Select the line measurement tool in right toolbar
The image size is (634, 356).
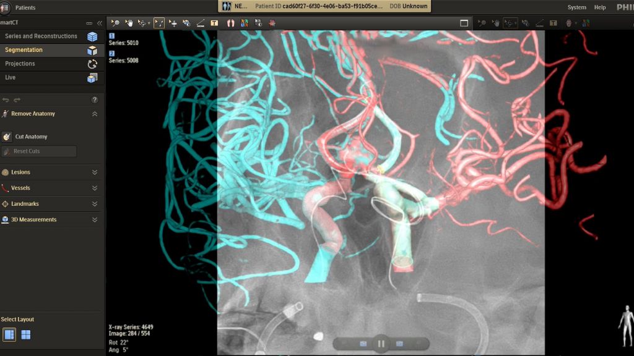click(539, 23)
